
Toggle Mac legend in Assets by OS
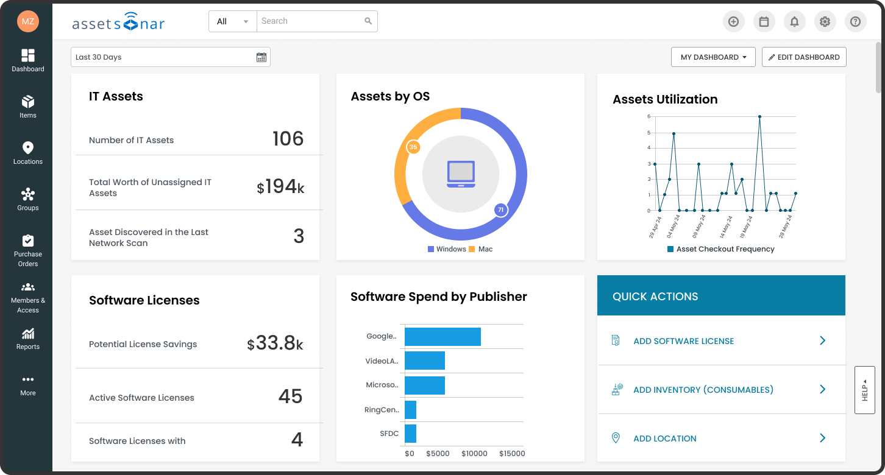(481, 249)
